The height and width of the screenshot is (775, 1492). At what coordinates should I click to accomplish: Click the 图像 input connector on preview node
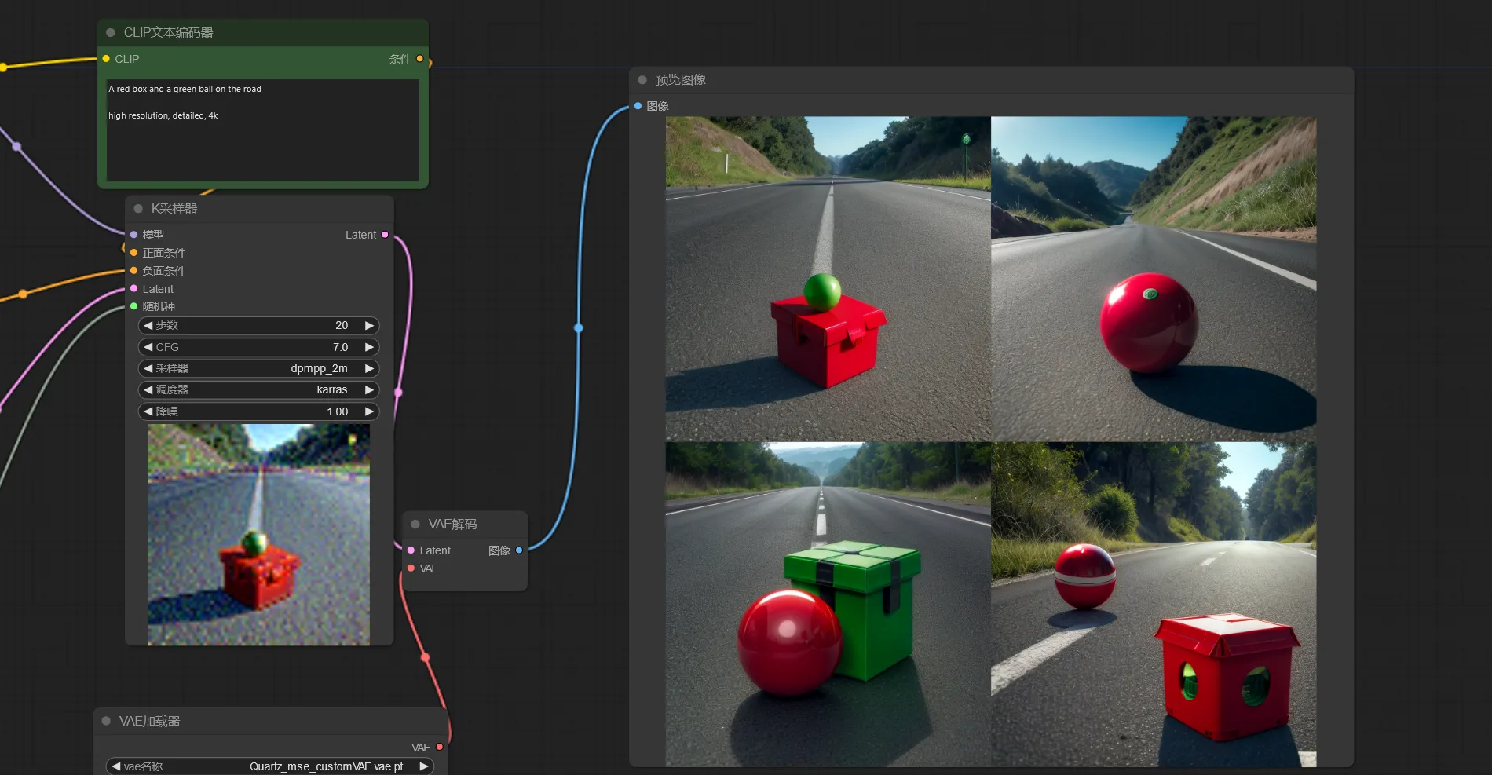coord(638,106)
